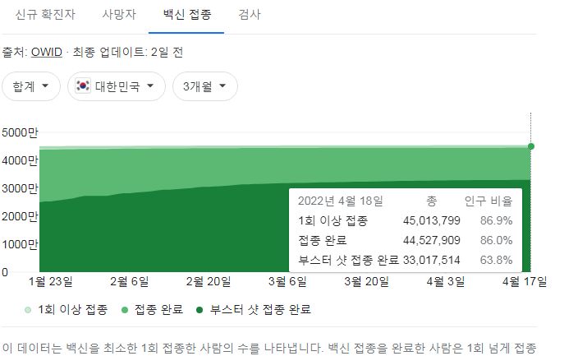Click the 1회 이상 접종 legend label
Screen dimensions: 578x356
tap(72, 309)
